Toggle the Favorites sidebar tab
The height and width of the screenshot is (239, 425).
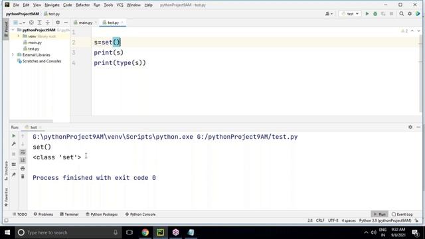(6, 197)
